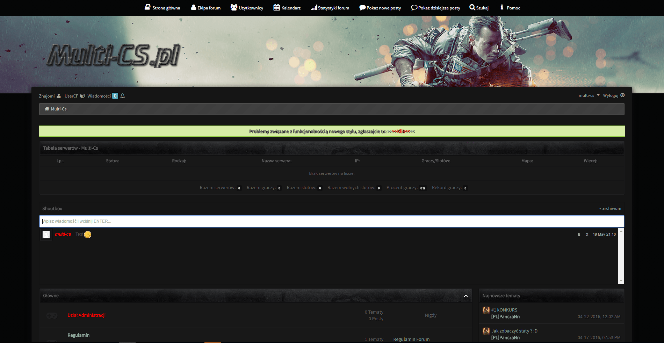The width and height of the screenshot is (664, 343).
Task: Open the shoutbox archiwum link
Action: point(610,208)
